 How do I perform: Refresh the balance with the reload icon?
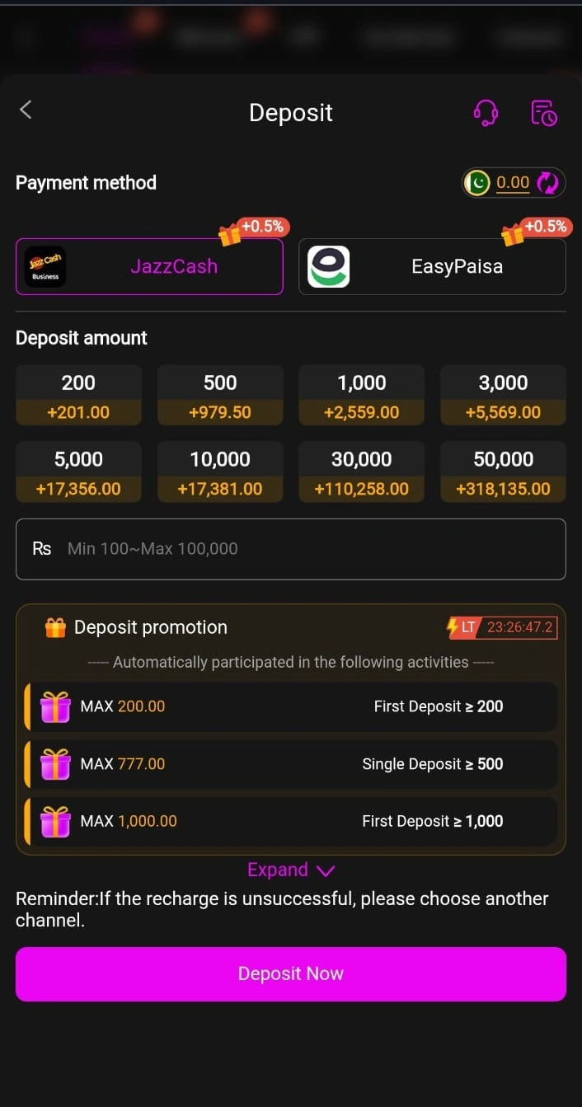(547, 183)
